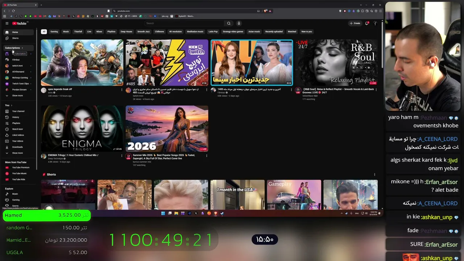Expand the You section's Show more
Viewport: 464px width, 261px height.
coord(18,153)
